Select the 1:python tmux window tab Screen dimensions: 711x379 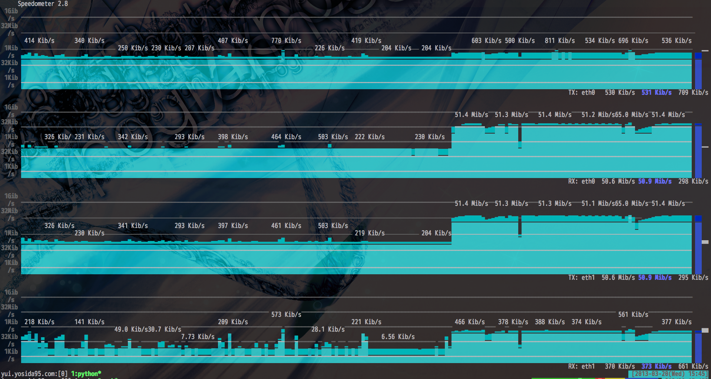point(86,373)
